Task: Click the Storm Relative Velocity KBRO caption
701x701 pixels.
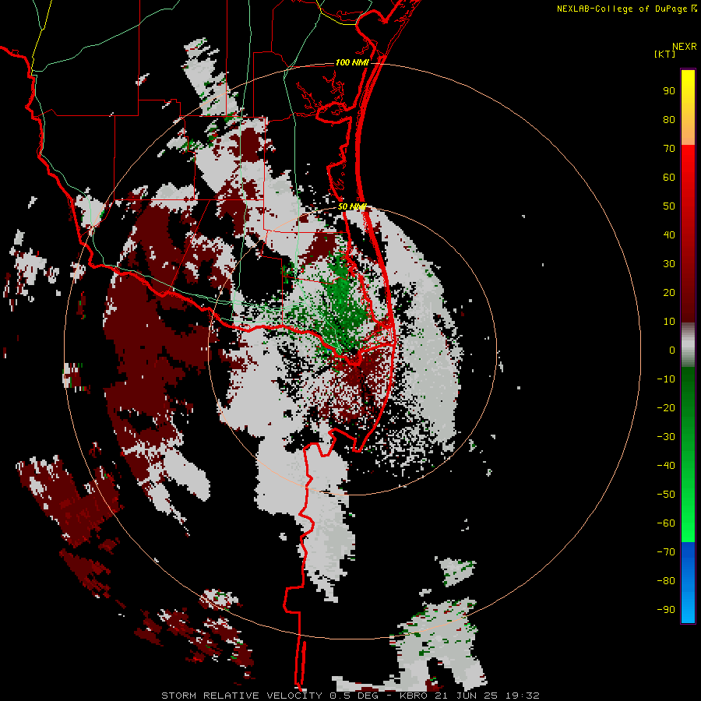Action: tap(350, 696)
